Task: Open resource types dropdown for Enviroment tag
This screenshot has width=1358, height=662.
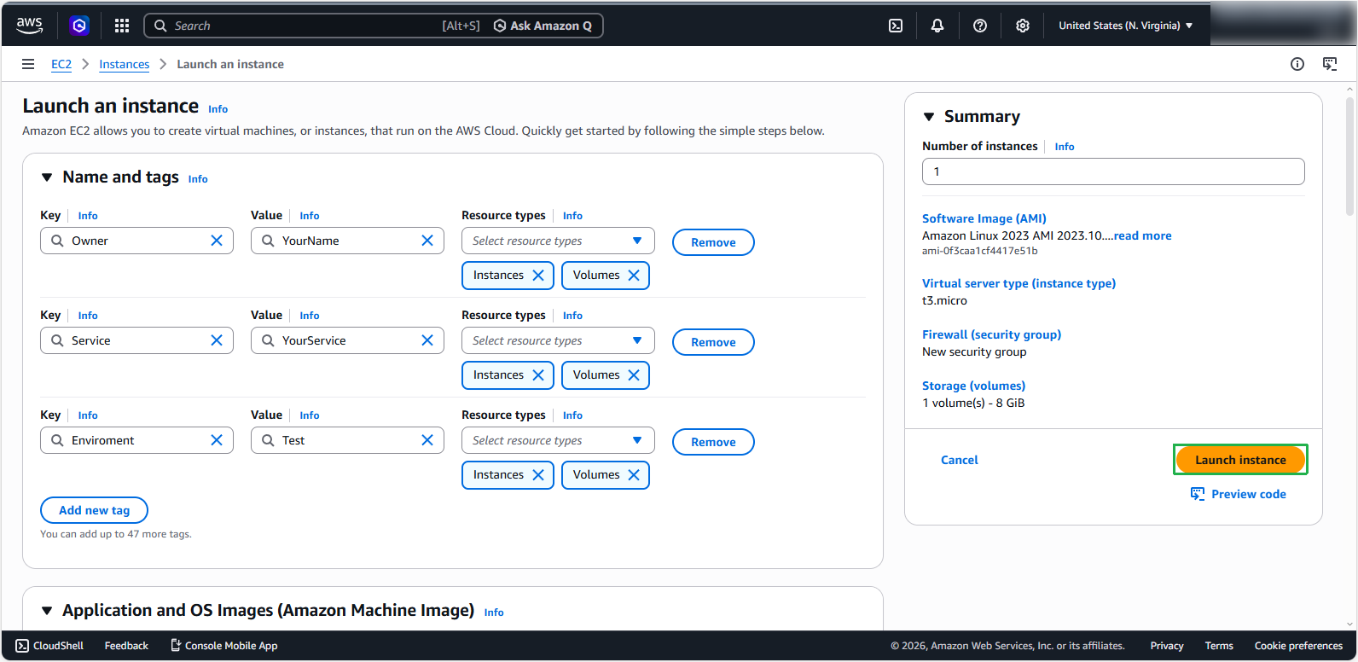Action: (x=558, y=440)
